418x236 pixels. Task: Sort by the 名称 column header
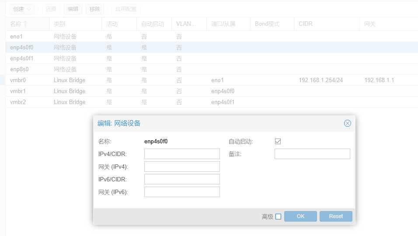28,24
